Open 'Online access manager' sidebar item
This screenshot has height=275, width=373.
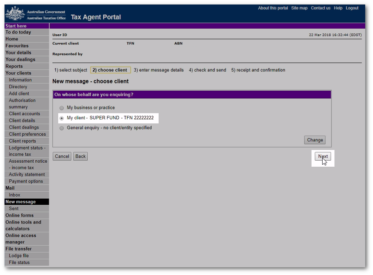tap(20, 239)
